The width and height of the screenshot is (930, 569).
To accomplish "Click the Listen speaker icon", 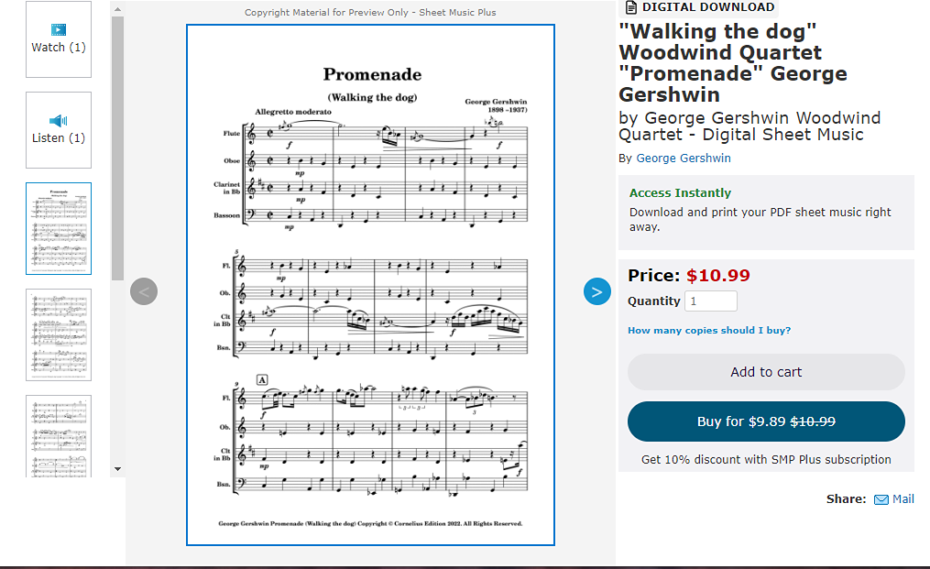I will point(59,120).
